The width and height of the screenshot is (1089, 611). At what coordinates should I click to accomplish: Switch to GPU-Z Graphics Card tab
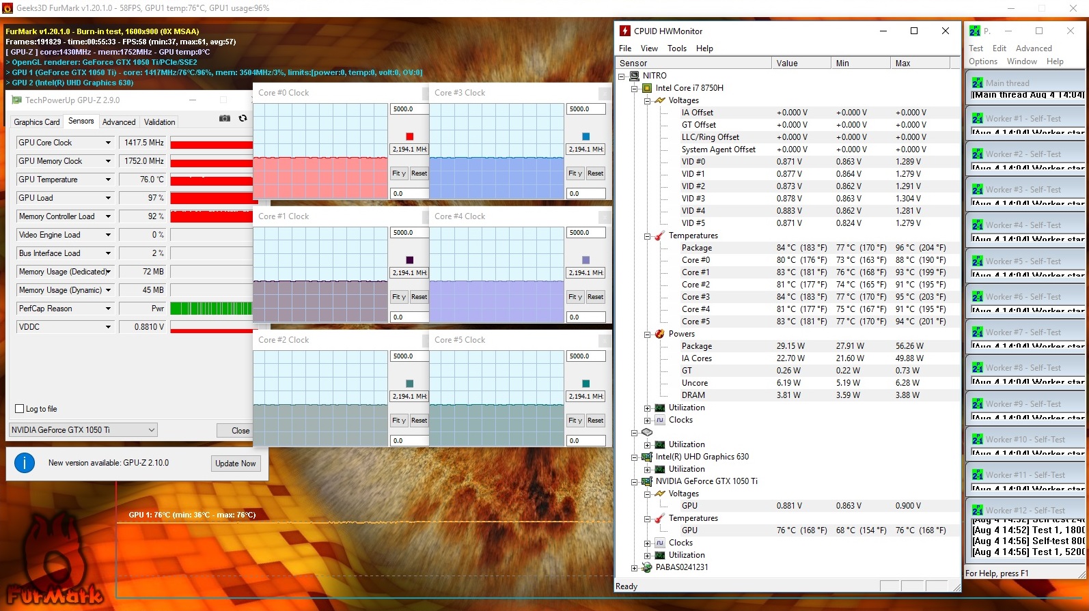pos(37,122)
